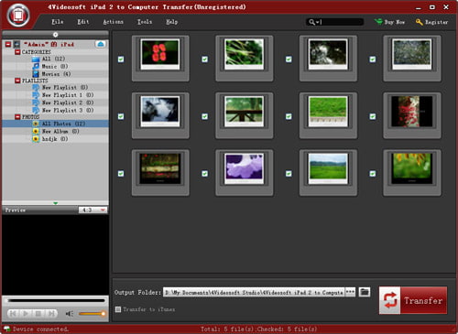Click the Buy Now link
458x334 pixels.
click(x=389, y=22)
